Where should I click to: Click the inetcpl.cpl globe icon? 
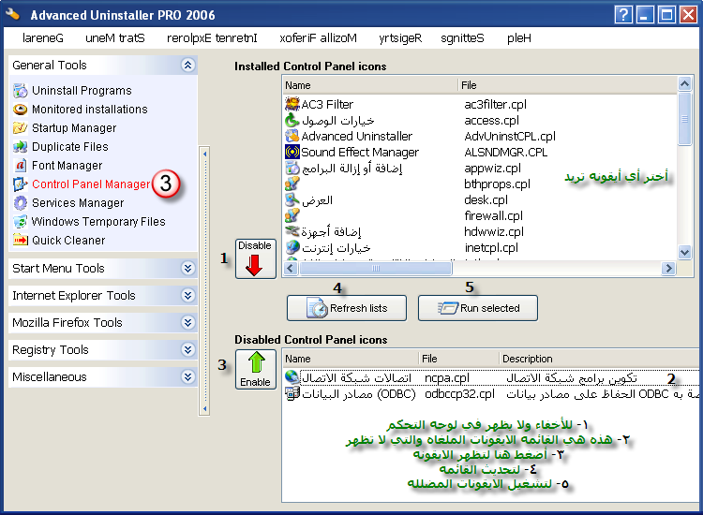[x=292, y=247]
